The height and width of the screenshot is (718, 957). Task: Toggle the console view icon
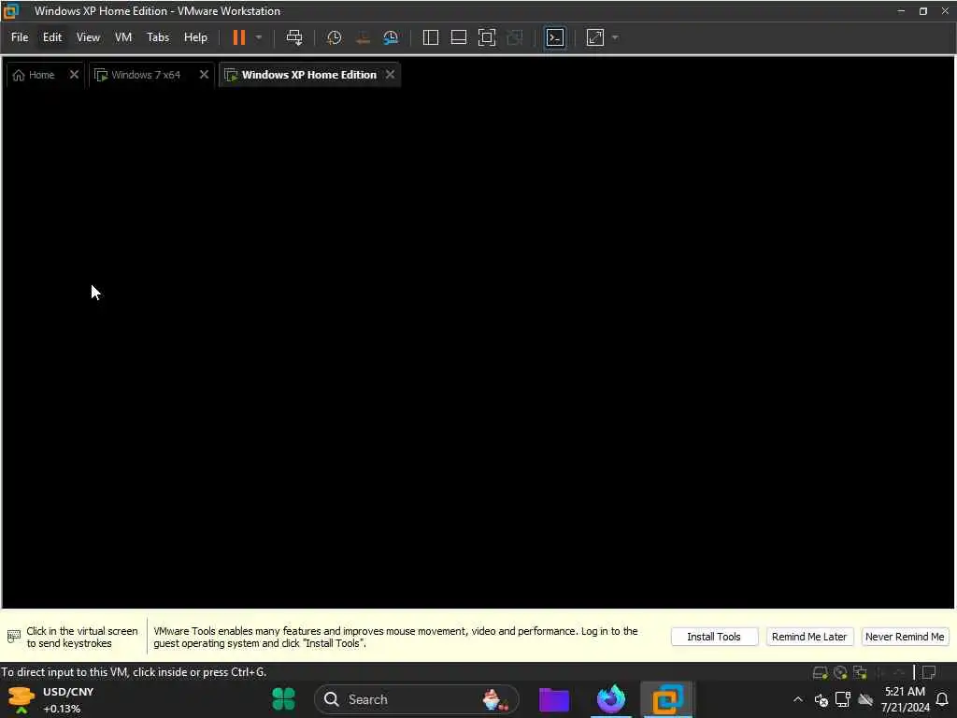(x=555, y=37)
